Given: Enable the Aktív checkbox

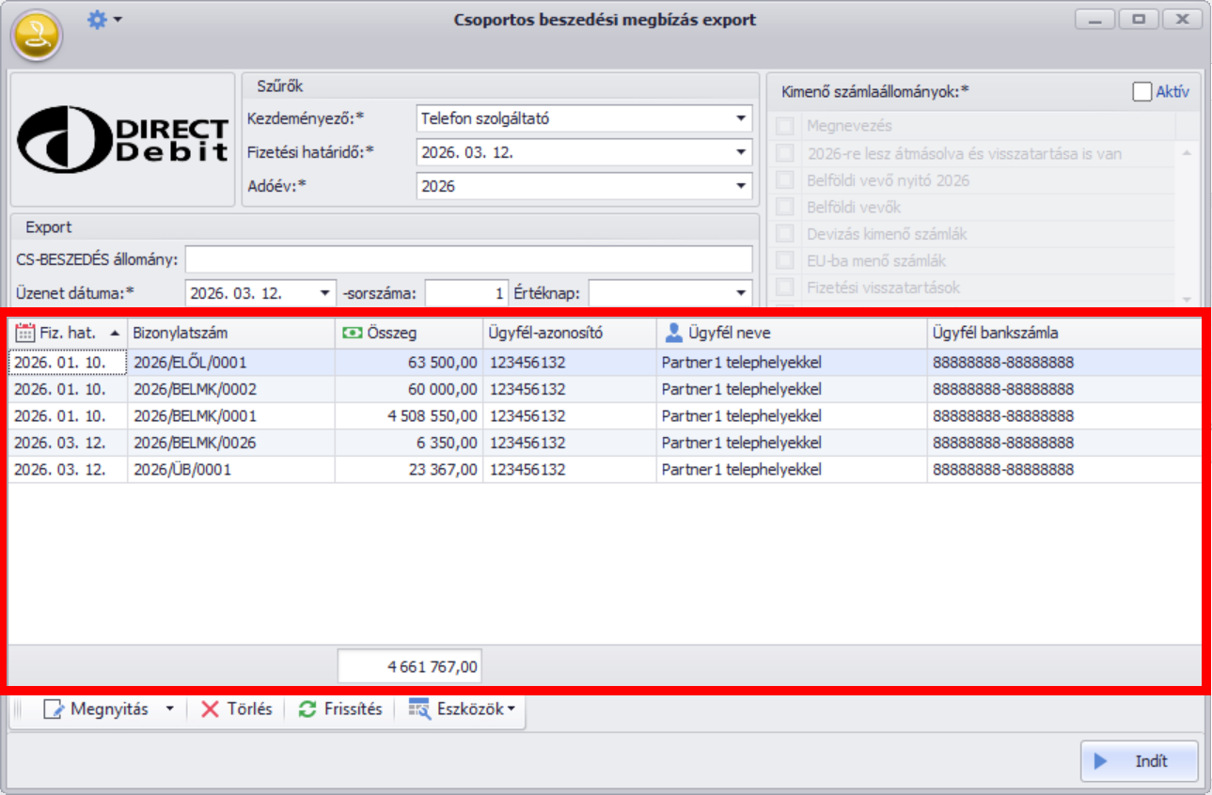Looking at the screenshot, I should pos(1141,91).
